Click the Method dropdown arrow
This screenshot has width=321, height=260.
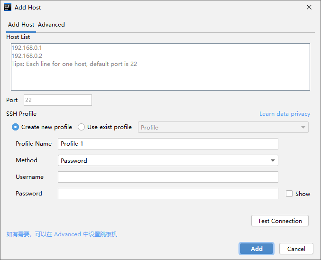click(x=273, y=160)
